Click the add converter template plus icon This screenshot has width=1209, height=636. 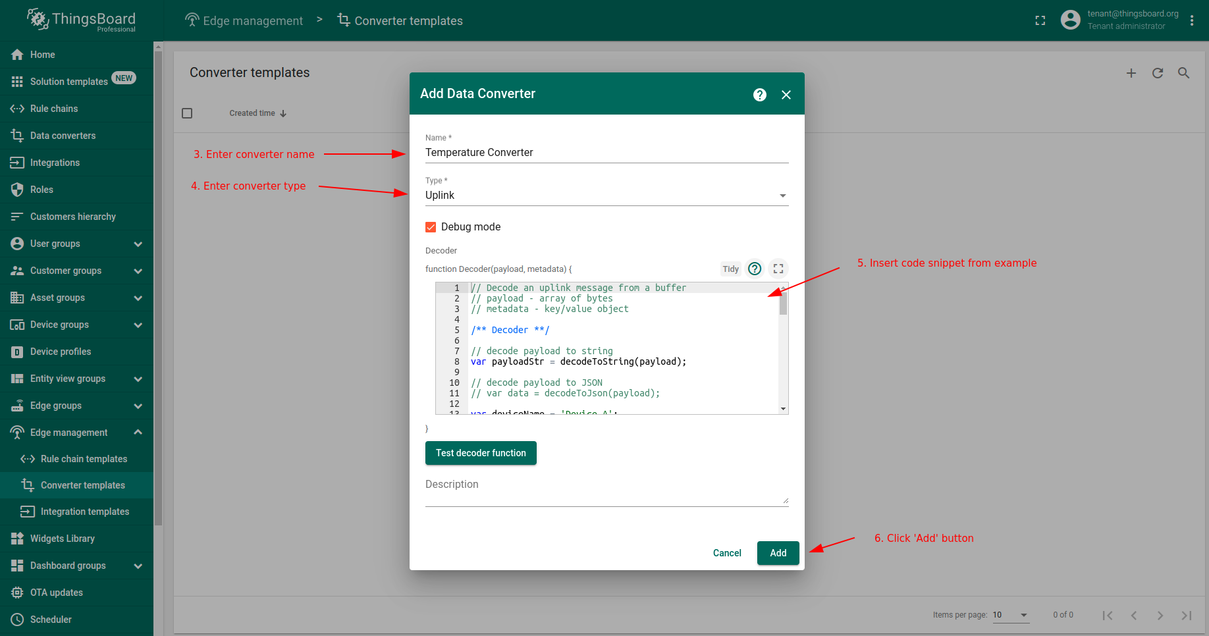1131,73
